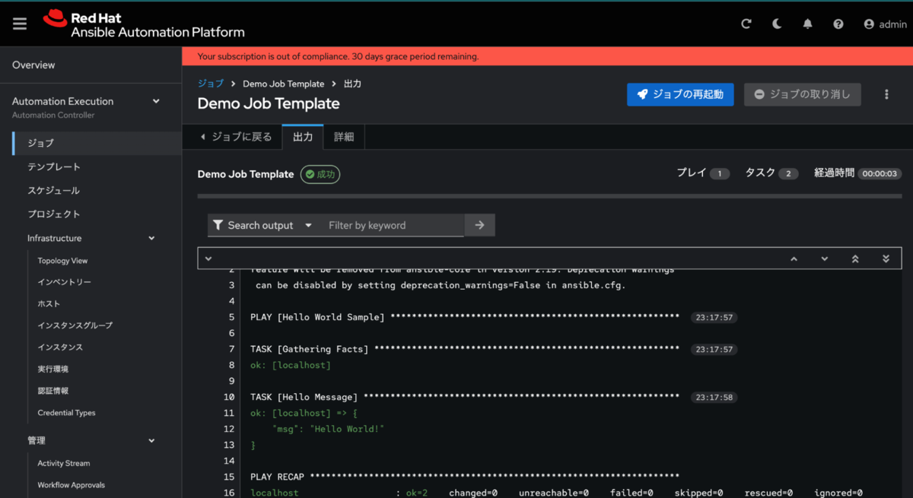Open the kebab menu next to ジョブの取り消し

pyautogui.click(x=886, y=94)
